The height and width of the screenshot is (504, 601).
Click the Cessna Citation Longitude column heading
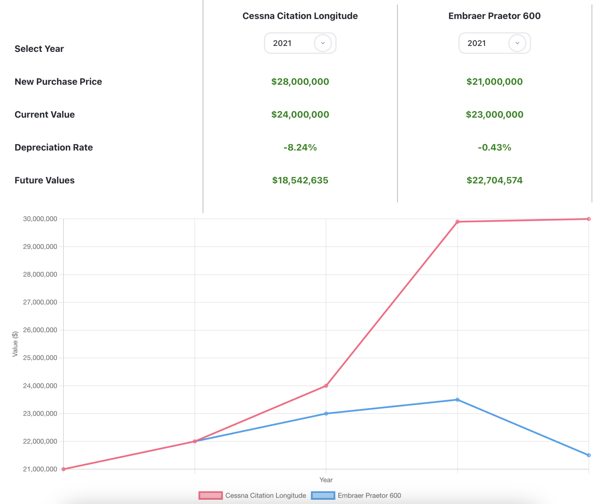pos(300,16)
